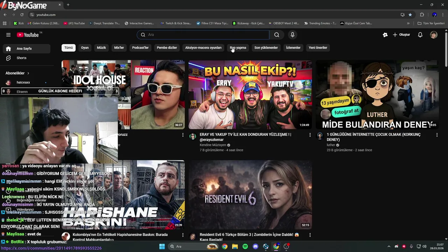Screen dimensions: 448x252
Task: Open Chrome apps grid in bookmarks bar
Action: click(x=5, y=23)
